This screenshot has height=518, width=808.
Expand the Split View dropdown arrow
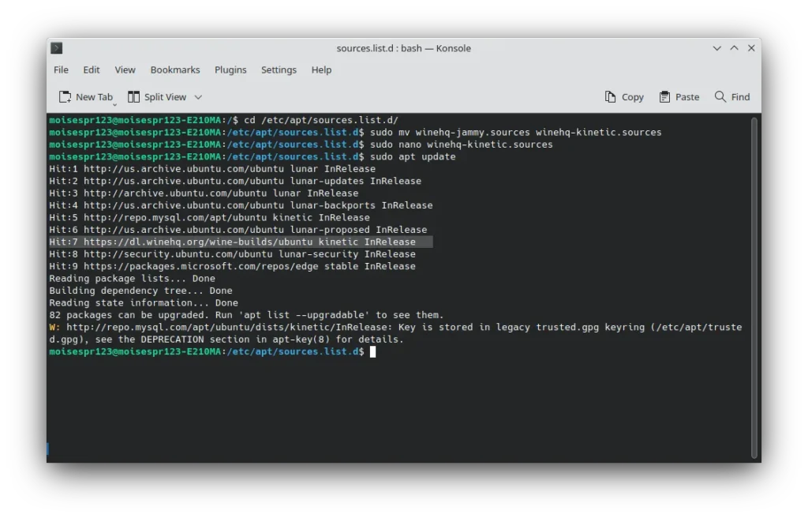[198, 97]
